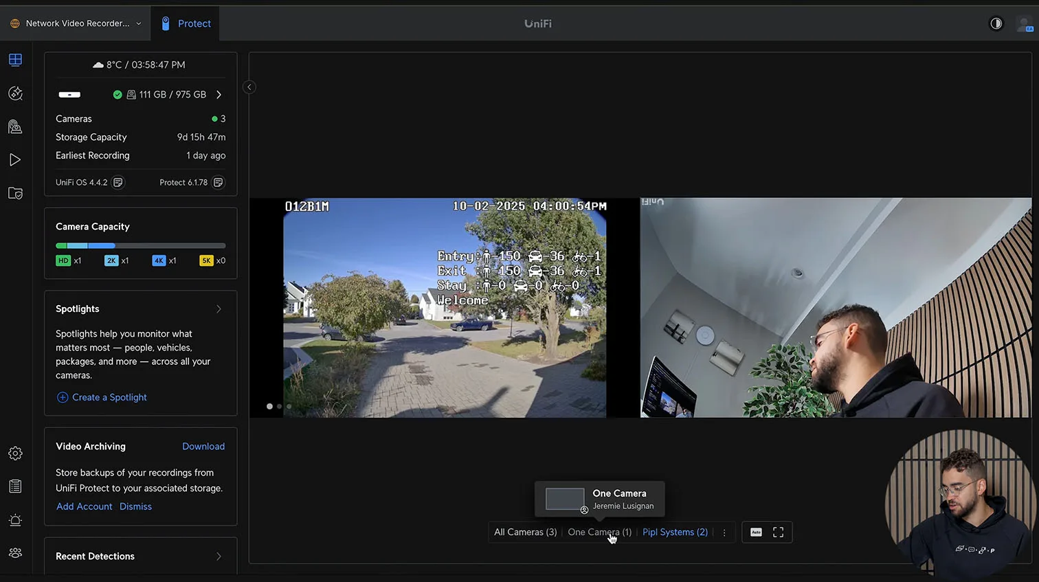Open UniFi OS 4.4.2 release notes icon
1039x582 pixels.
point(118,183)
